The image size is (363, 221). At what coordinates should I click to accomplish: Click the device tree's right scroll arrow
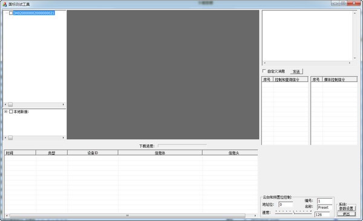64,104
